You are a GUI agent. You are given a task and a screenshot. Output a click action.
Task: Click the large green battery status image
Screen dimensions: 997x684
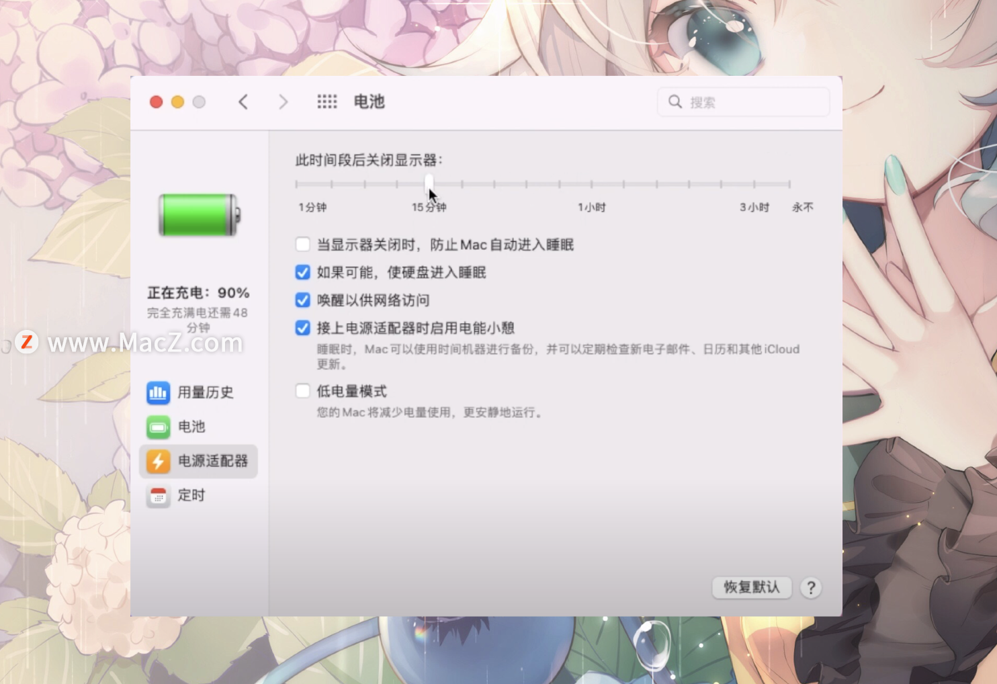[199, 215]
